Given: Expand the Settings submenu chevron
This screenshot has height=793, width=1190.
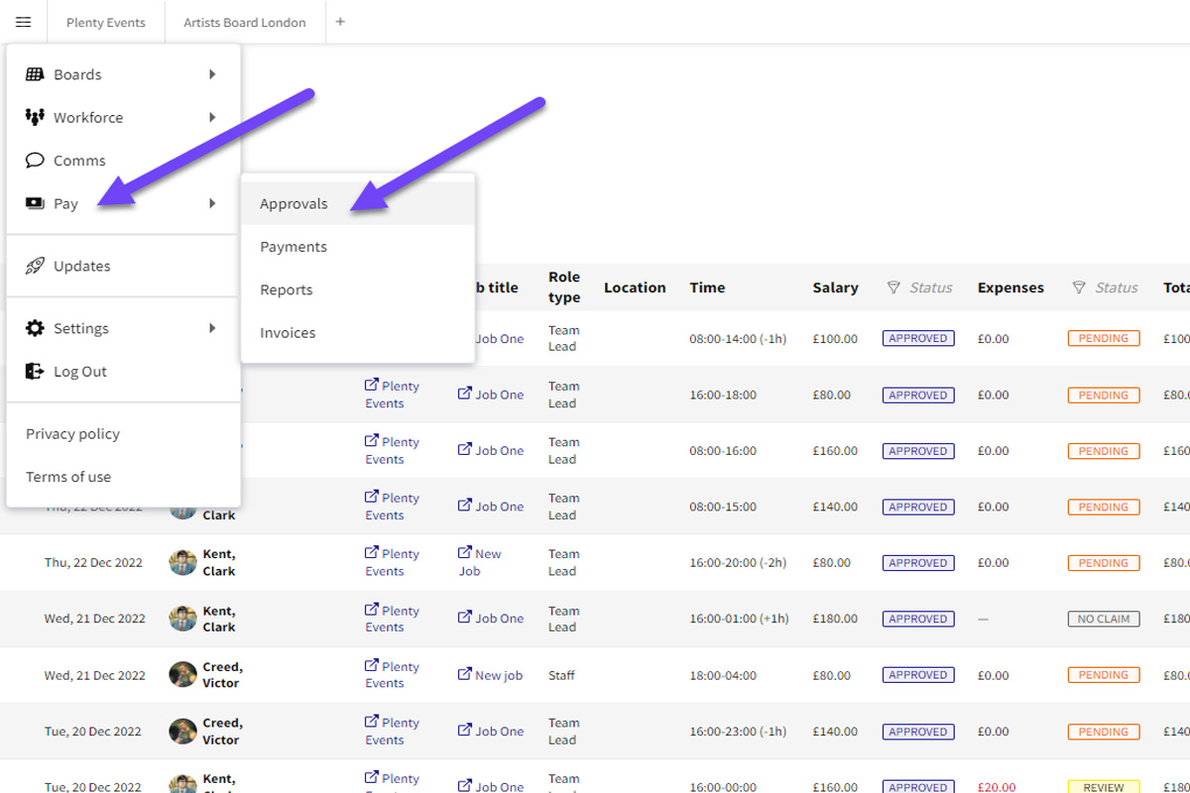Looking at the screenshot, I should [x=212, y=328].
